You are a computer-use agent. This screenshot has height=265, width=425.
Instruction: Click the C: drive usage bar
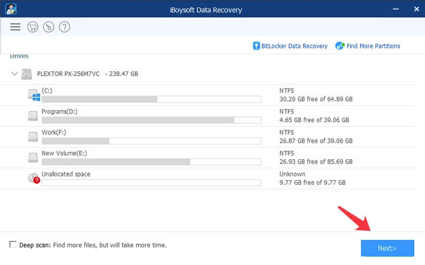[151, 99]
